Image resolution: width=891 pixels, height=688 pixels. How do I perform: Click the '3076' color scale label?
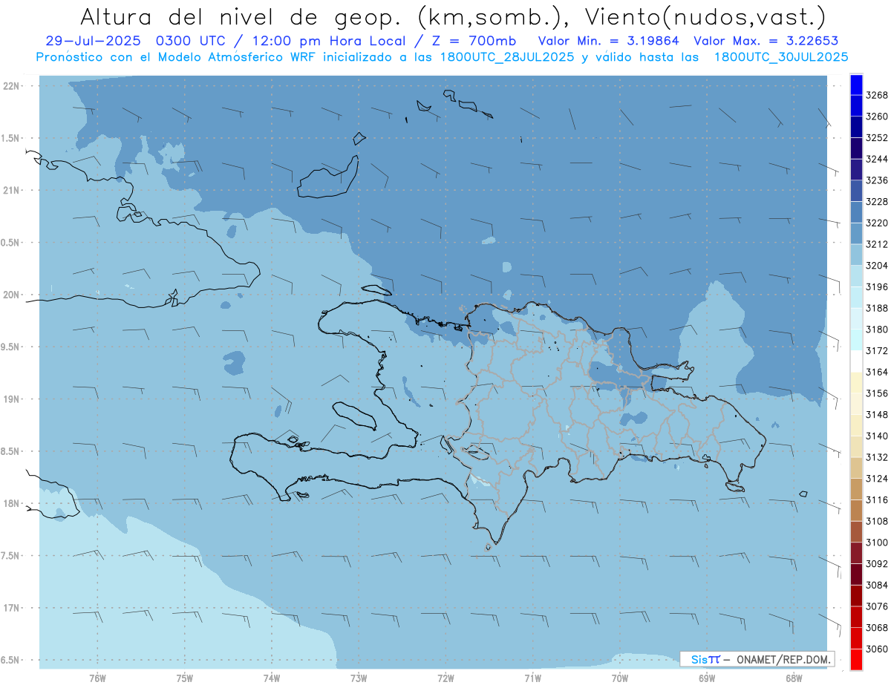(876, 606)
